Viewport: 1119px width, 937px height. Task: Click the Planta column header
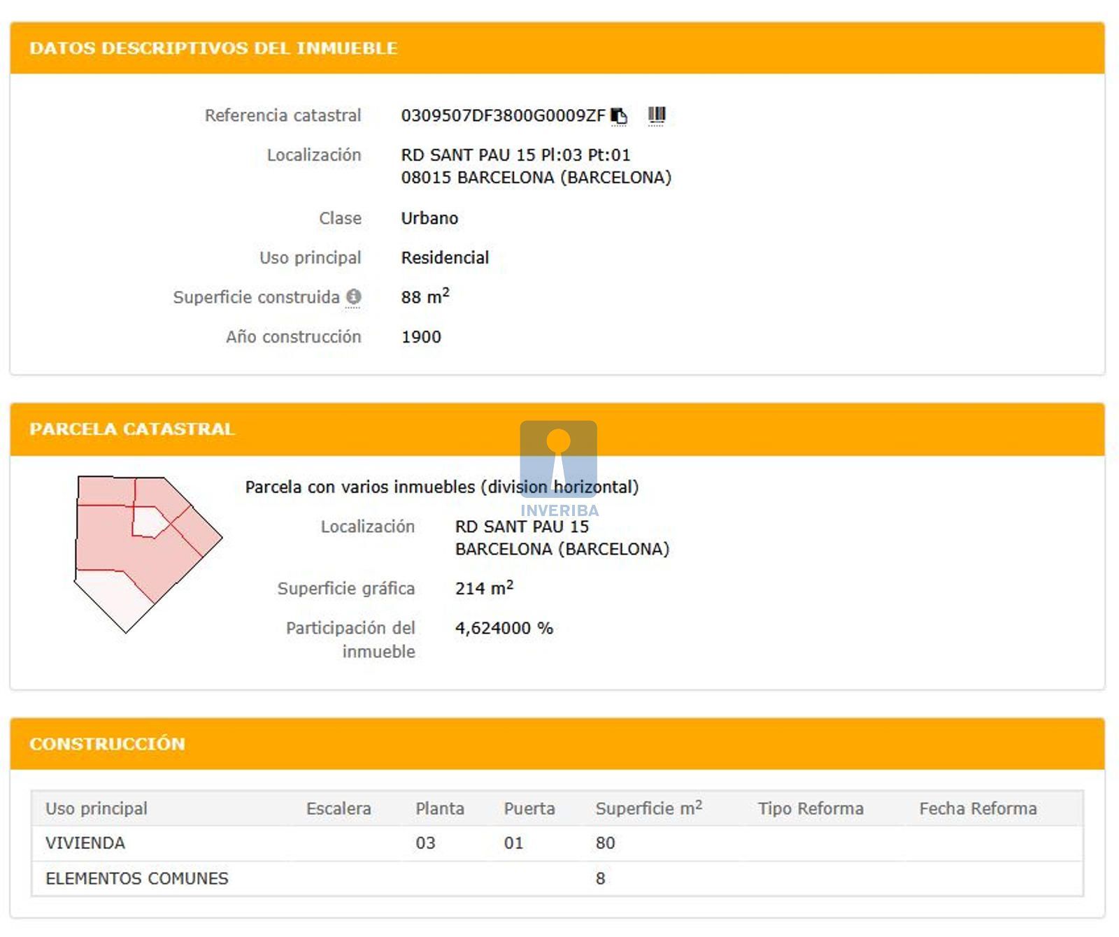click(440, 808)
